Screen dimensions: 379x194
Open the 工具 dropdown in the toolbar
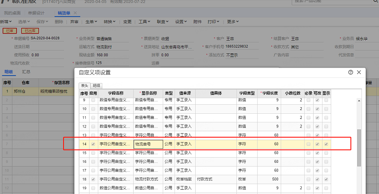point(144,22)
